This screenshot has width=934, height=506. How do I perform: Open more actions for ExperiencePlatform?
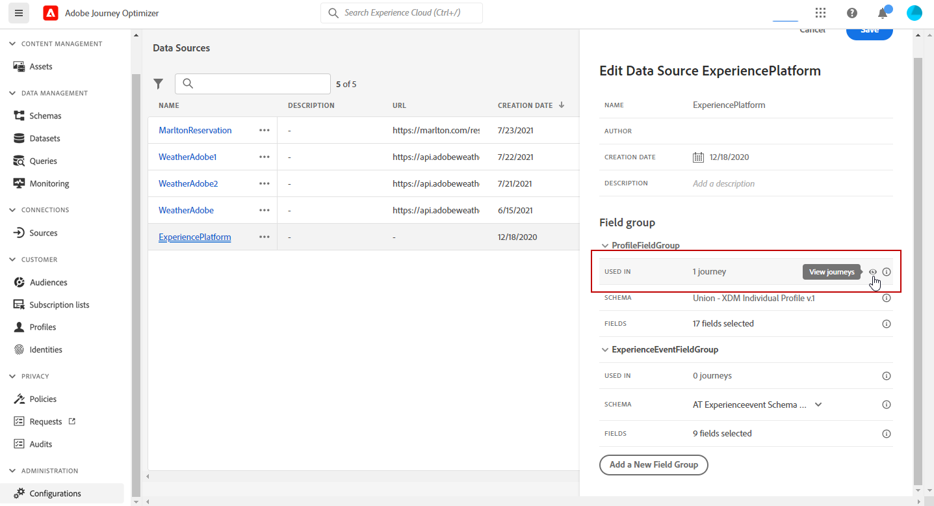[x=265, y=237]
